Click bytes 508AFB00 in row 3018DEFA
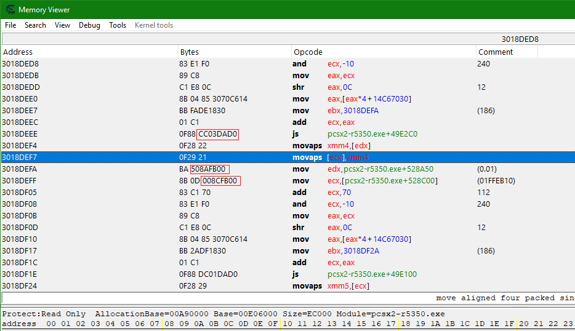 pos(210,169)
